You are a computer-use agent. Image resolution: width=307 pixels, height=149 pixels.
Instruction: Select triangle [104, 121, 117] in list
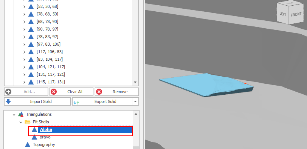click(51, 67)
